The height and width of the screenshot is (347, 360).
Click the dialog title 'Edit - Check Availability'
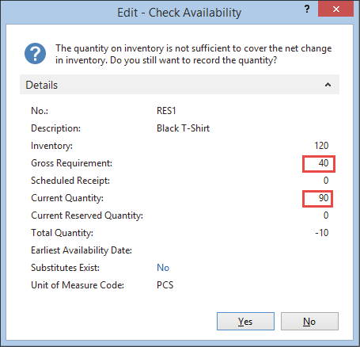179,13
